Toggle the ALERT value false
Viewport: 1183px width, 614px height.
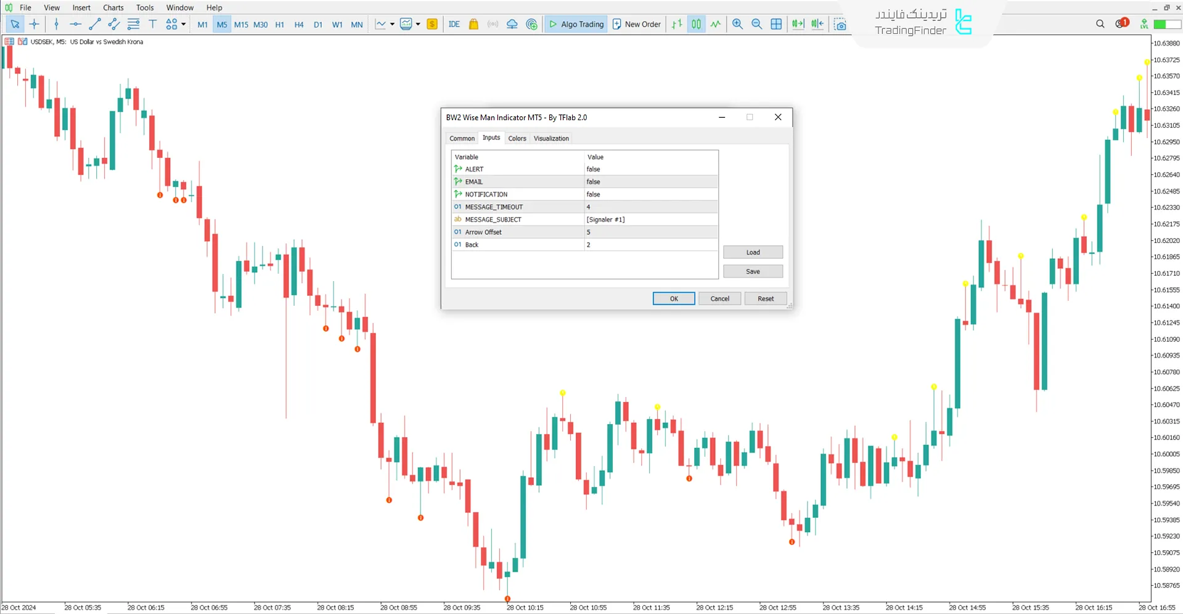(650, 169)
